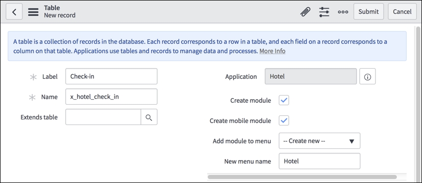Click the Extends table input field
The image size is (422, 183).
tap(104, 117)
